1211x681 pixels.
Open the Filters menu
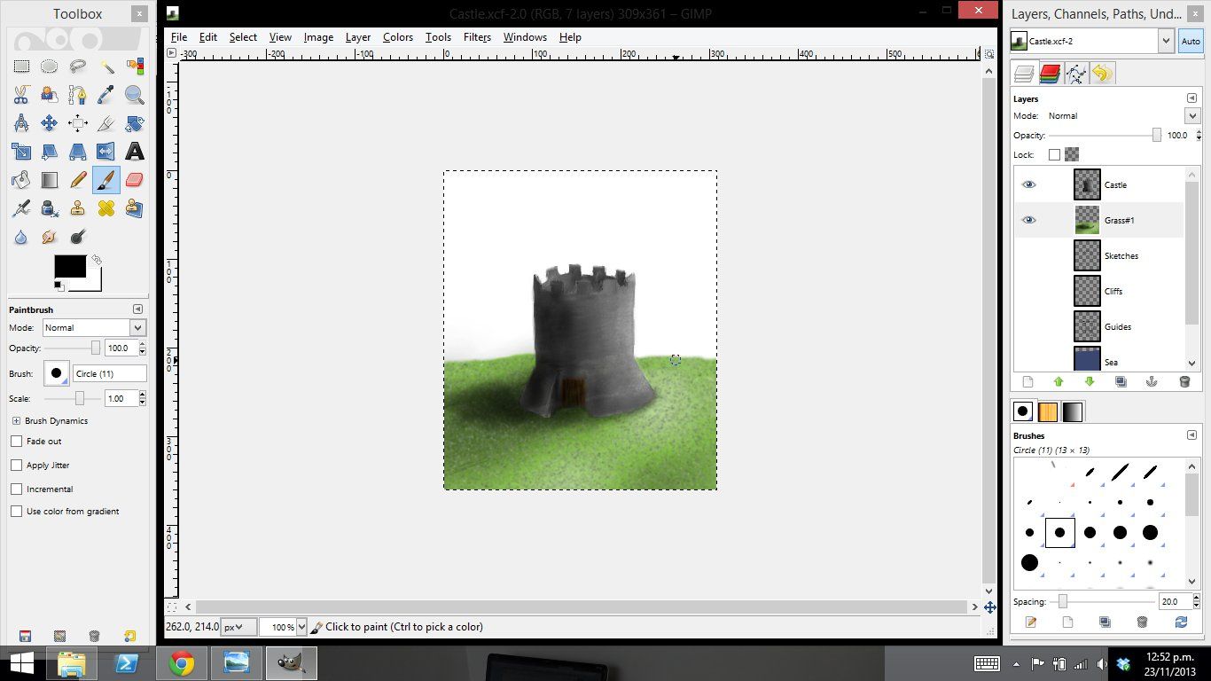(477, 37)
